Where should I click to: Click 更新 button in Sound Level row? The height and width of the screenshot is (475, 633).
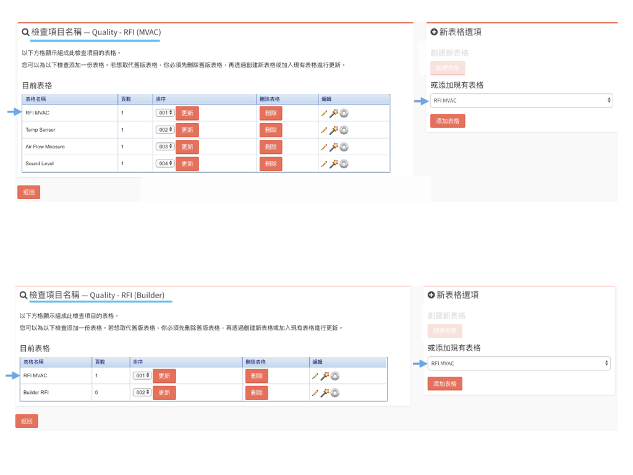pyautogui.click(x=187, y=163)
